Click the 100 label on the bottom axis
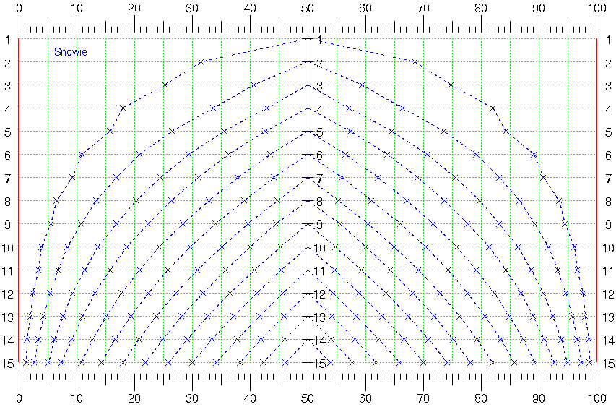Viewport: 616px width, 407px height. tap(597, 398)
